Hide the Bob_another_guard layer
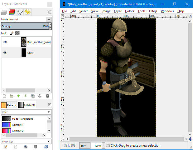The height and width of the screenshot is (150, 193). pyautogui.click(x=5, y=42)
